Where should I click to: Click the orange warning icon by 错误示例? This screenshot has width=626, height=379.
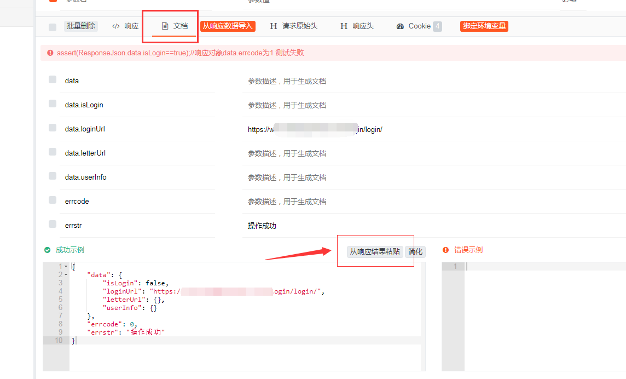(x=445, y=250)
